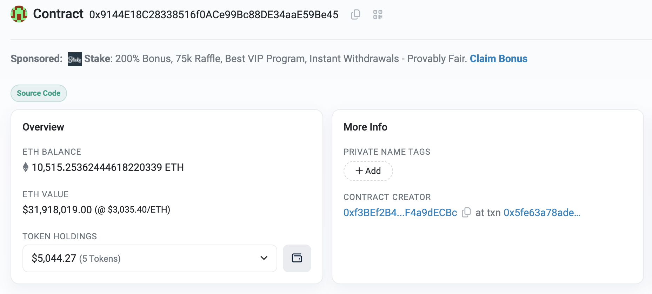View creation transaction 0x5fe63a78ade…
This screenshot has height=294, width=652.
[542, 213]
